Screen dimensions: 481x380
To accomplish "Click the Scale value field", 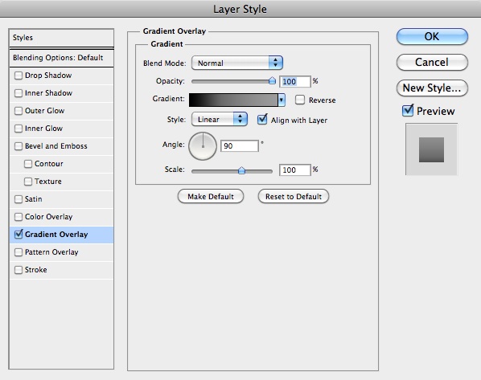I will coord(294,170).
